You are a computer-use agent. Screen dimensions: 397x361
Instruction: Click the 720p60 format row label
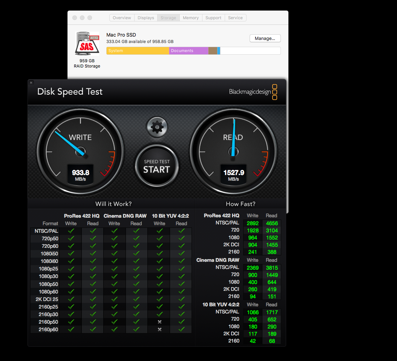(50, 246)
